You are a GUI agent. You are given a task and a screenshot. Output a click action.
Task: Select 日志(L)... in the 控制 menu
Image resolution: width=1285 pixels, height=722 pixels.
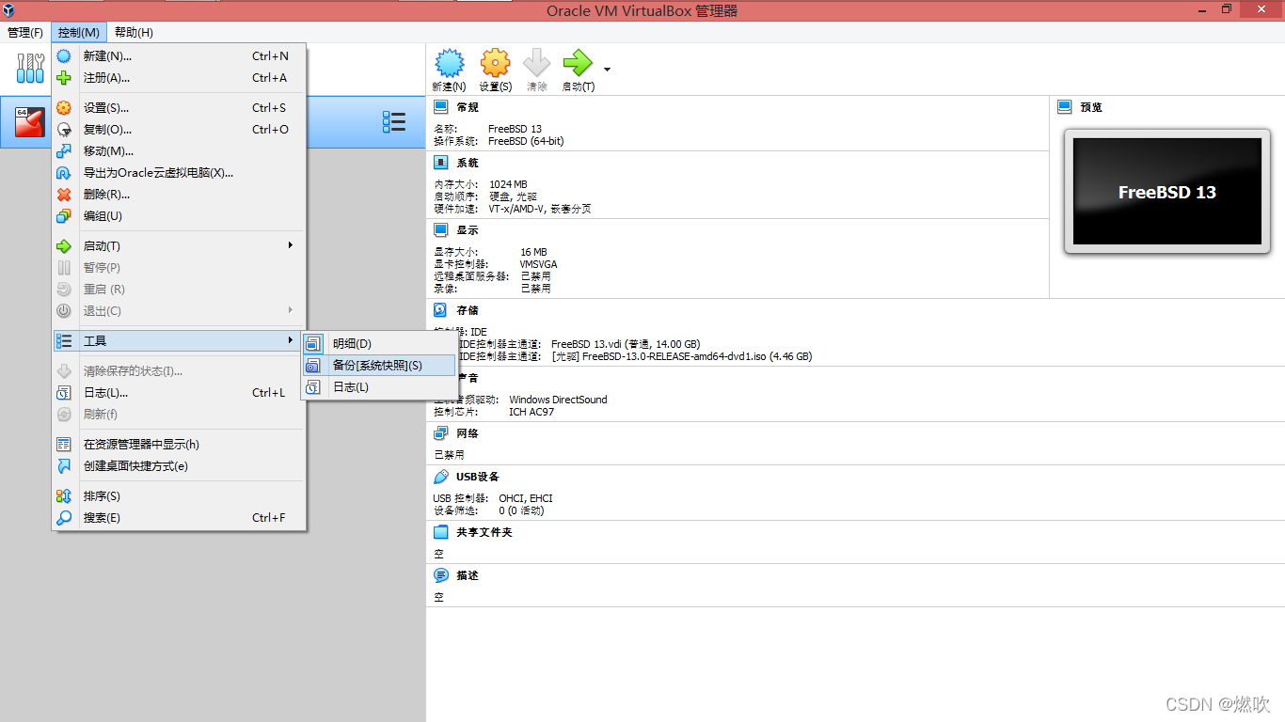tap(179, 393)
